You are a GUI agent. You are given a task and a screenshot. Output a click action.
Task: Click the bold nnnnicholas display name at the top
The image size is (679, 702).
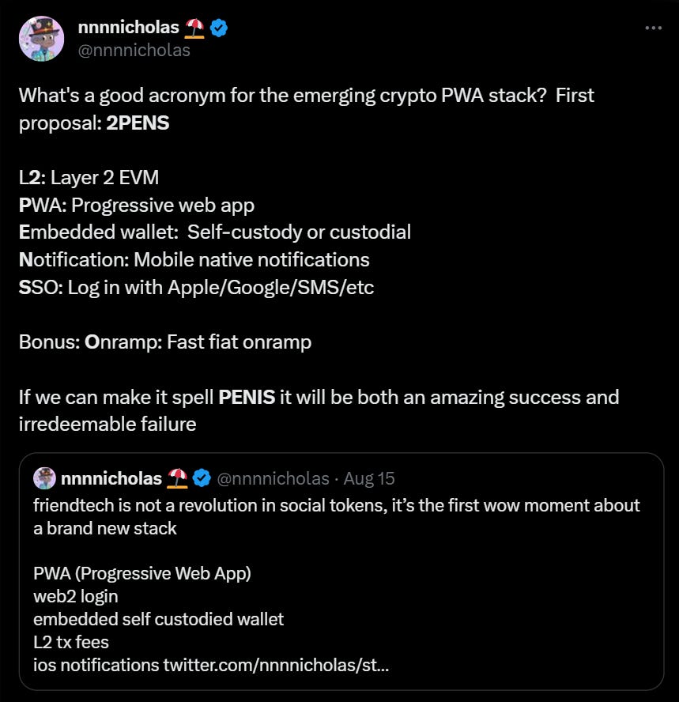(x=129, y=28)
